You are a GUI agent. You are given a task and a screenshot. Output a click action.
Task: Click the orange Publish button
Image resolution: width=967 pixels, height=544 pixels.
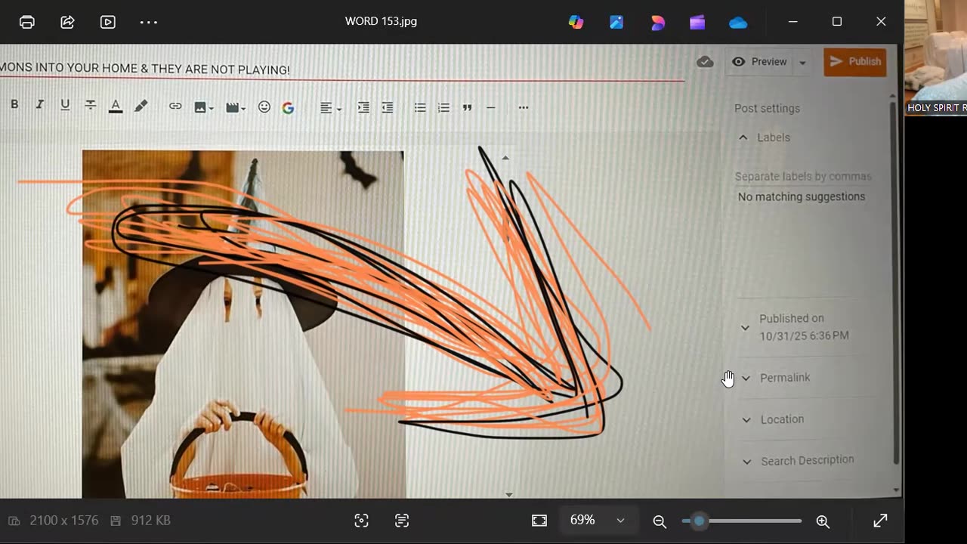pos(855,62)
